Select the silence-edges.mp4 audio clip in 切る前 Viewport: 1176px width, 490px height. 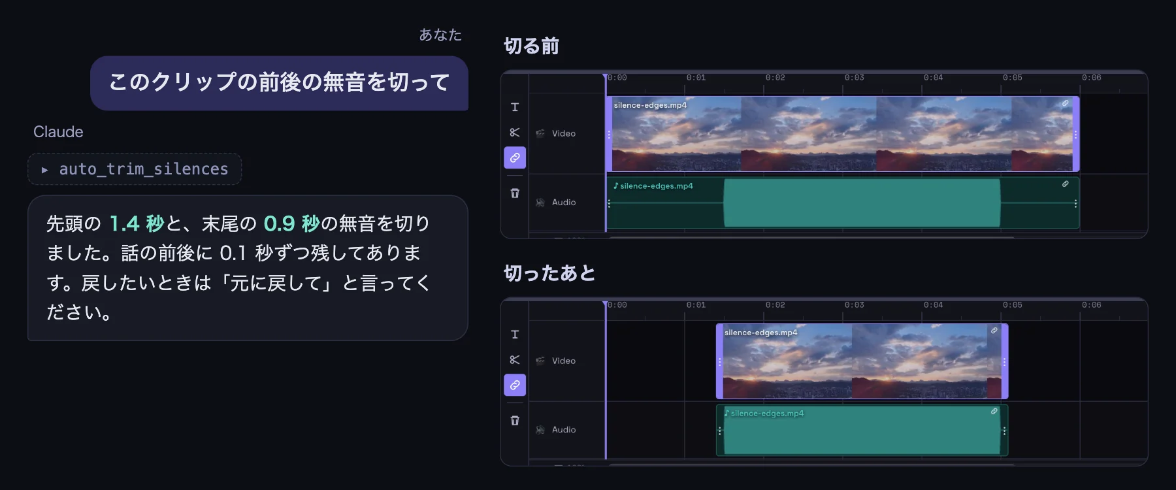(x=843, y=203)
